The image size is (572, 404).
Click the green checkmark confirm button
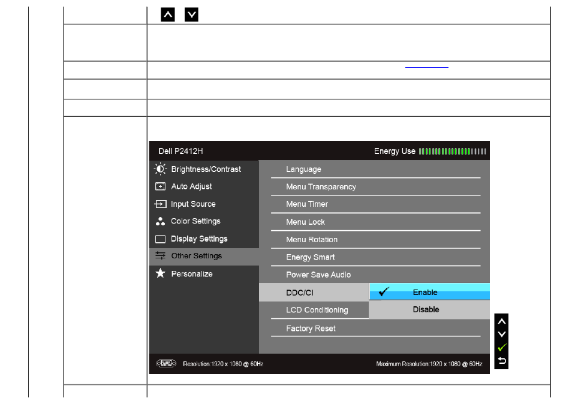point(502,347)
